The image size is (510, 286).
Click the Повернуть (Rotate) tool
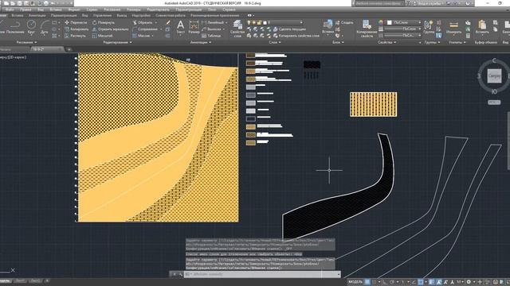click(104, 23)
